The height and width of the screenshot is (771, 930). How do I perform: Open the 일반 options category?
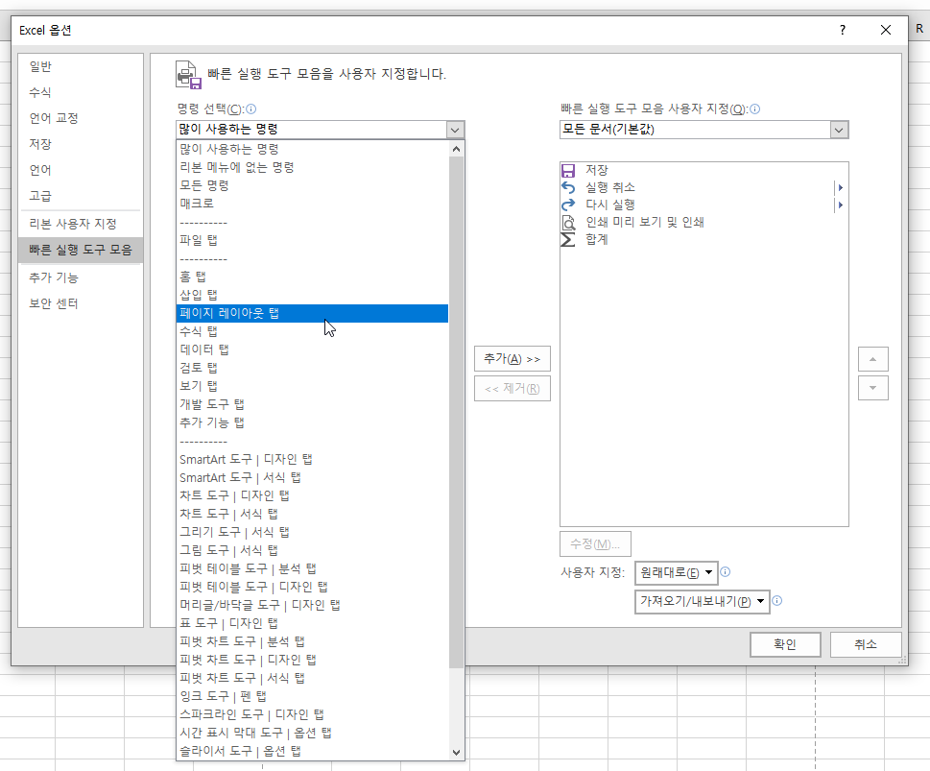(81, 66)
